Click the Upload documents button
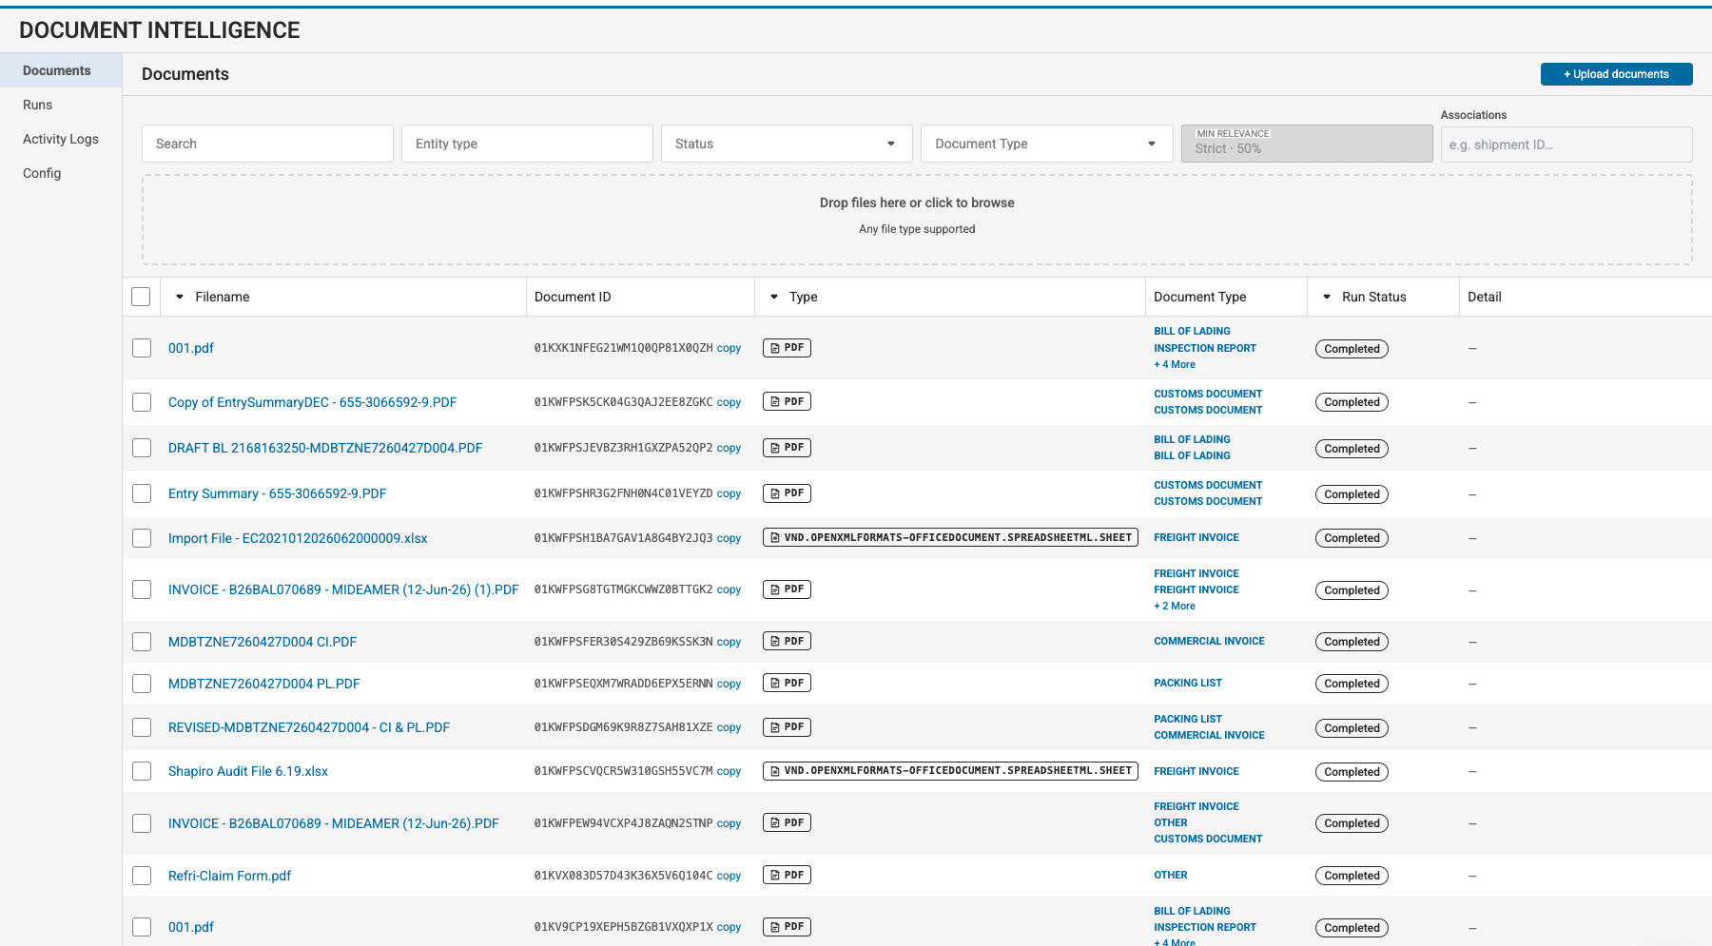 coord(1616,74)
